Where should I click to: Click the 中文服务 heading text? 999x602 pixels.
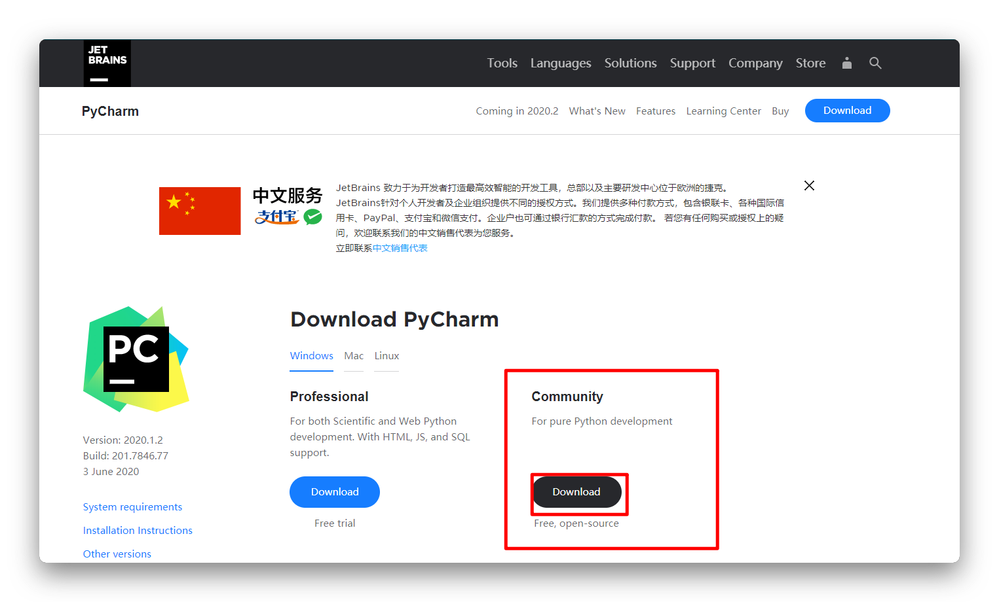point(288,196)
